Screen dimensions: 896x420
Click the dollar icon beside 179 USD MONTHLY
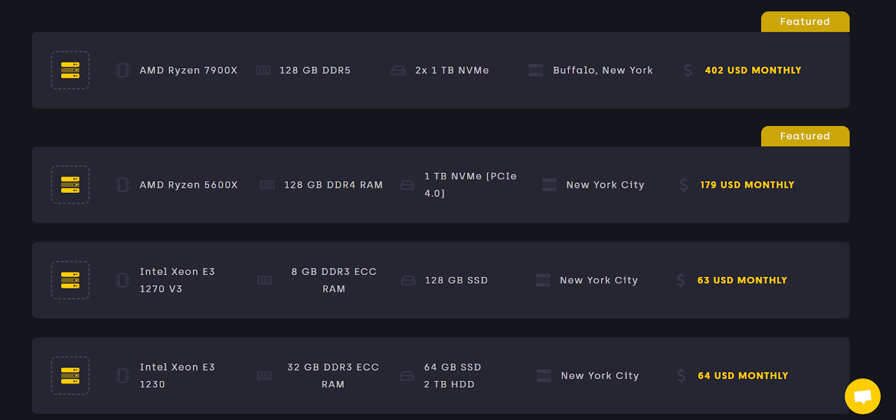(x=683, y=185)
